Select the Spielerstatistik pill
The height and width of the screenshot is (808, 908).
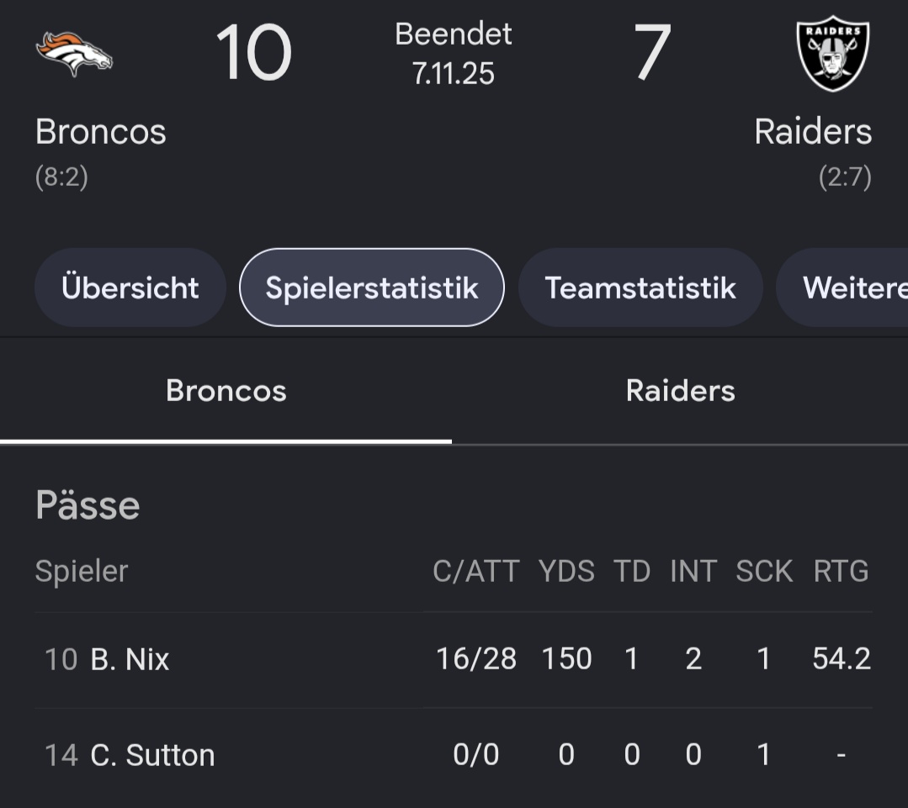372,288
